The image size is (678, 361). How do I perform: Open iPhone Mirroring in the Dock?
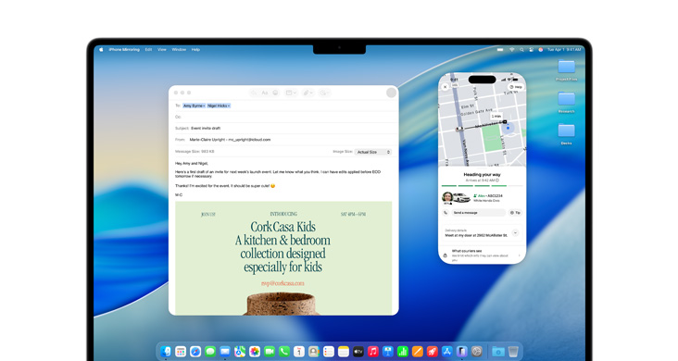pos(462,352)
